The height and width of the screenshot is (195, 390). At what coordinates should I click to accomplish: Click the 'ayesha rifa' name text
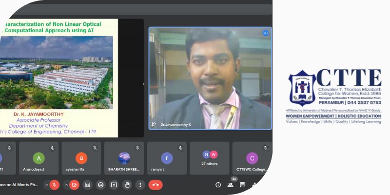tap(75, 169)
